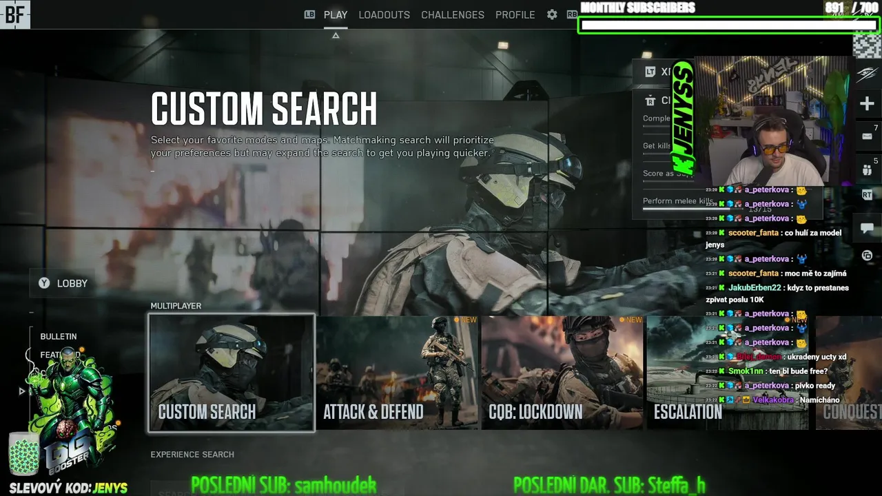Select the CUSTOM SEARCH tile
Image resolution: width=882 pixels, height=496 pixels.
point(232,373)
